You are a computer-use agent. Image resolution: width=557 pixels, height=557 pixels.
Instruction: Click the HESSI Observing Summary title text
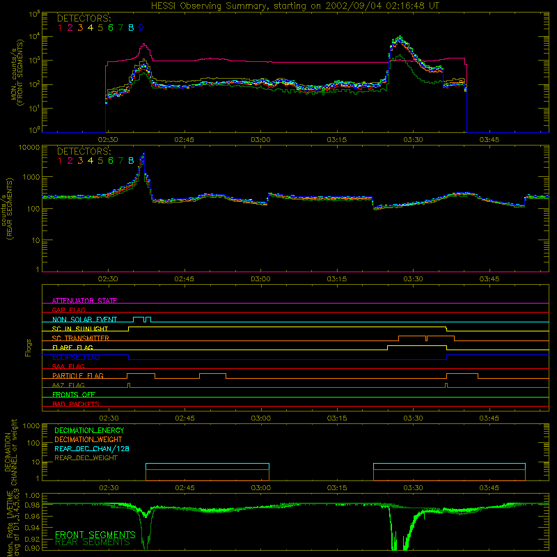295,6
